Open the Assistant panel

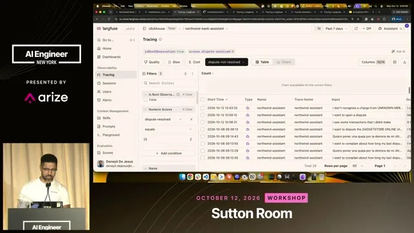(391, 28)
